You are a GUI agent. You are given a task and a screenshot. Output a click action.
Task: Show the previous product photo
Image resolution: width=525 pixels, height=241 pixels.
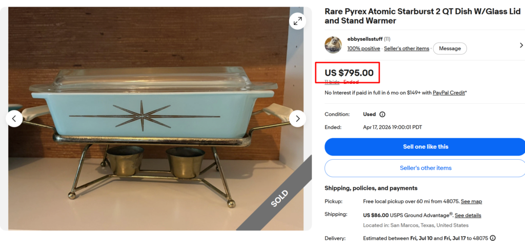pyautogui.click(x=14, y=119)
